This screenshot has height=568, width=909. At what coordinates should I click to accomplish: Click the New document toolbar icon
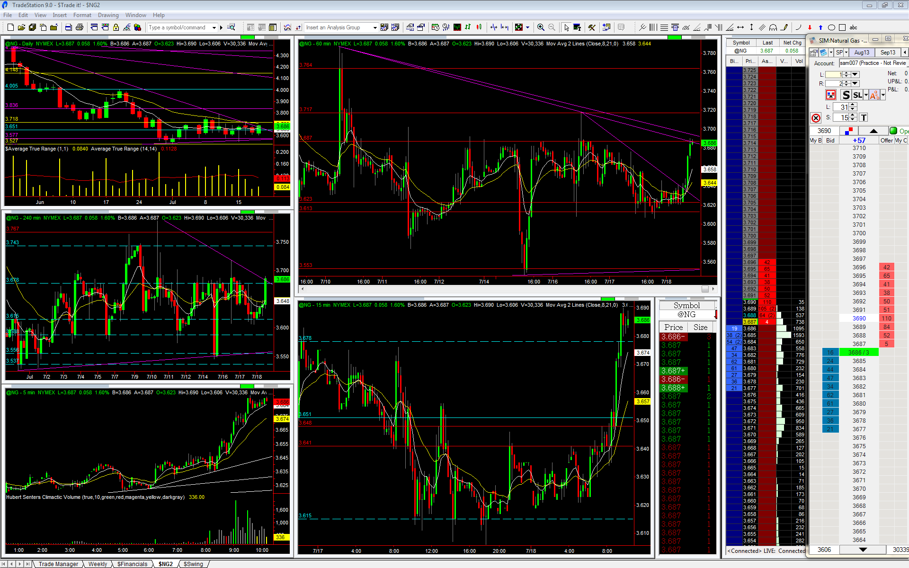(10, 27)
